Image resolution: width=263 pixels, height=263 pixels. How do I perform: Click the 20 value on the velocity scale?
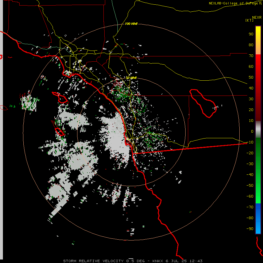251,110
